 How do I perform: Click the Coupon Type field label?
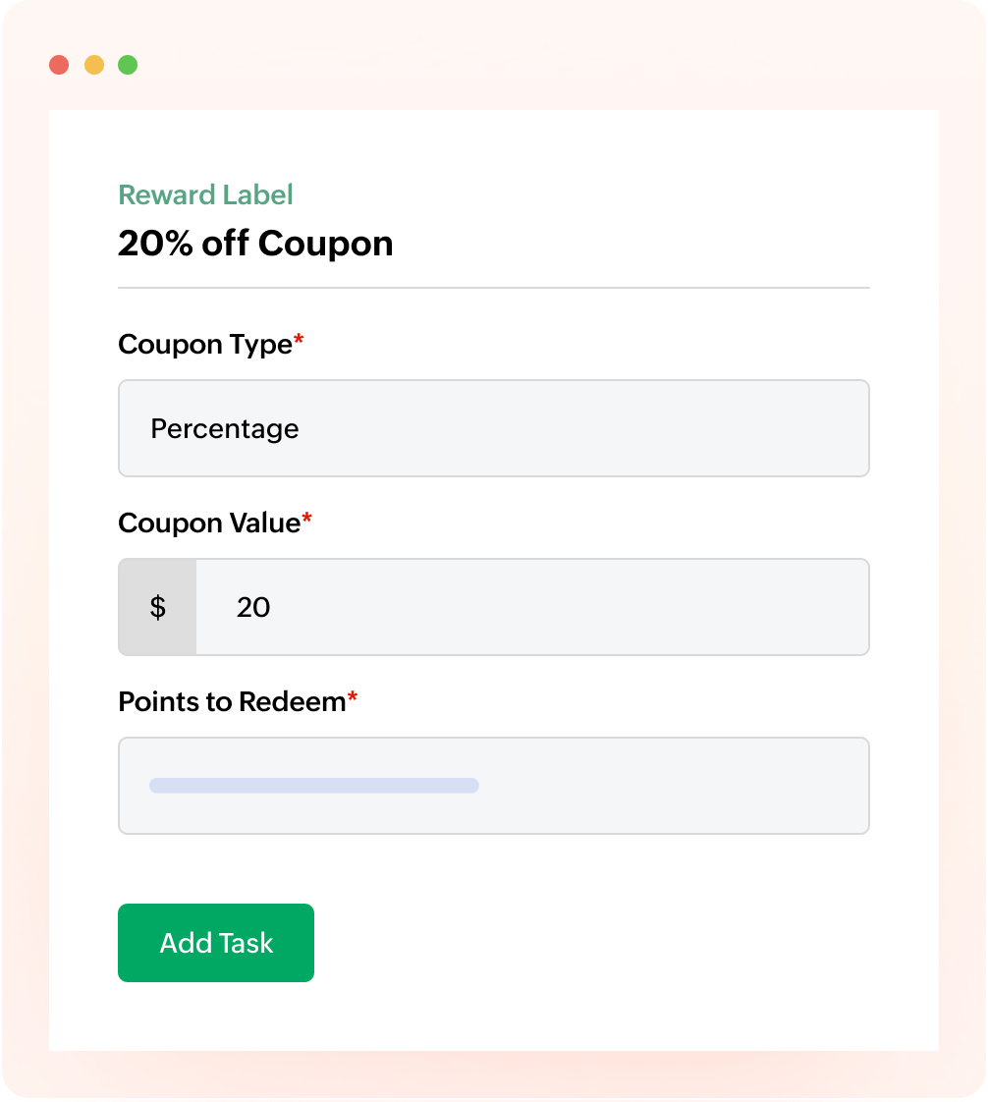pos(203,344)
